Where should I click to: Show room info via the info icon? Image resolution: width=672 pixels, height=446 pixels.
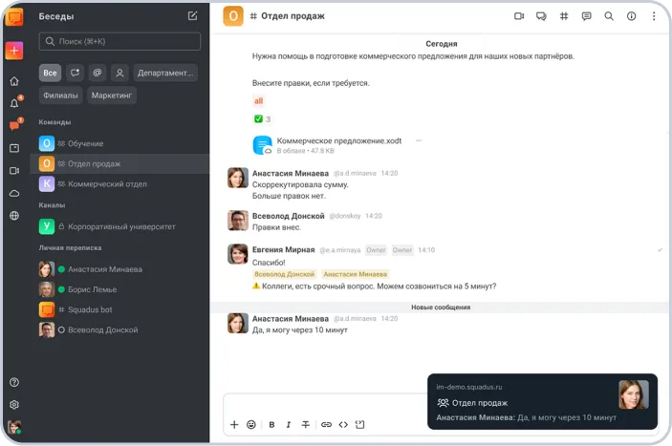point(631,16)
